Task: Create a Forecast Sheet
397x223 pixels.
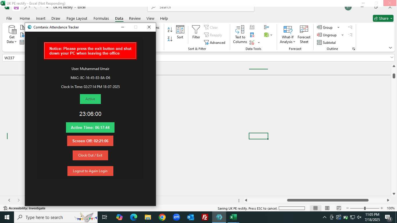Action: pyautogui.click(x=304, y=35)
